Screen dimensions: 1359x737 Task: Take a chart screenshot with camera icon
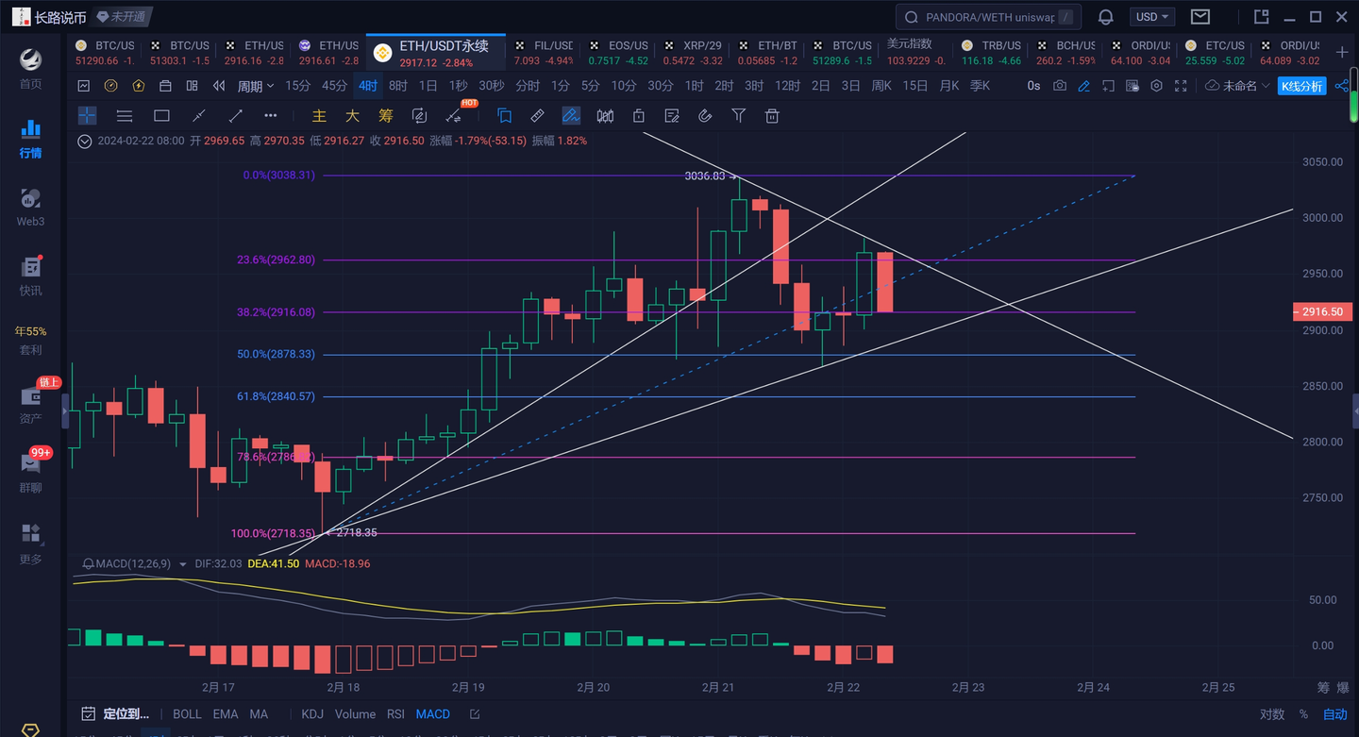pos(1060,86)
